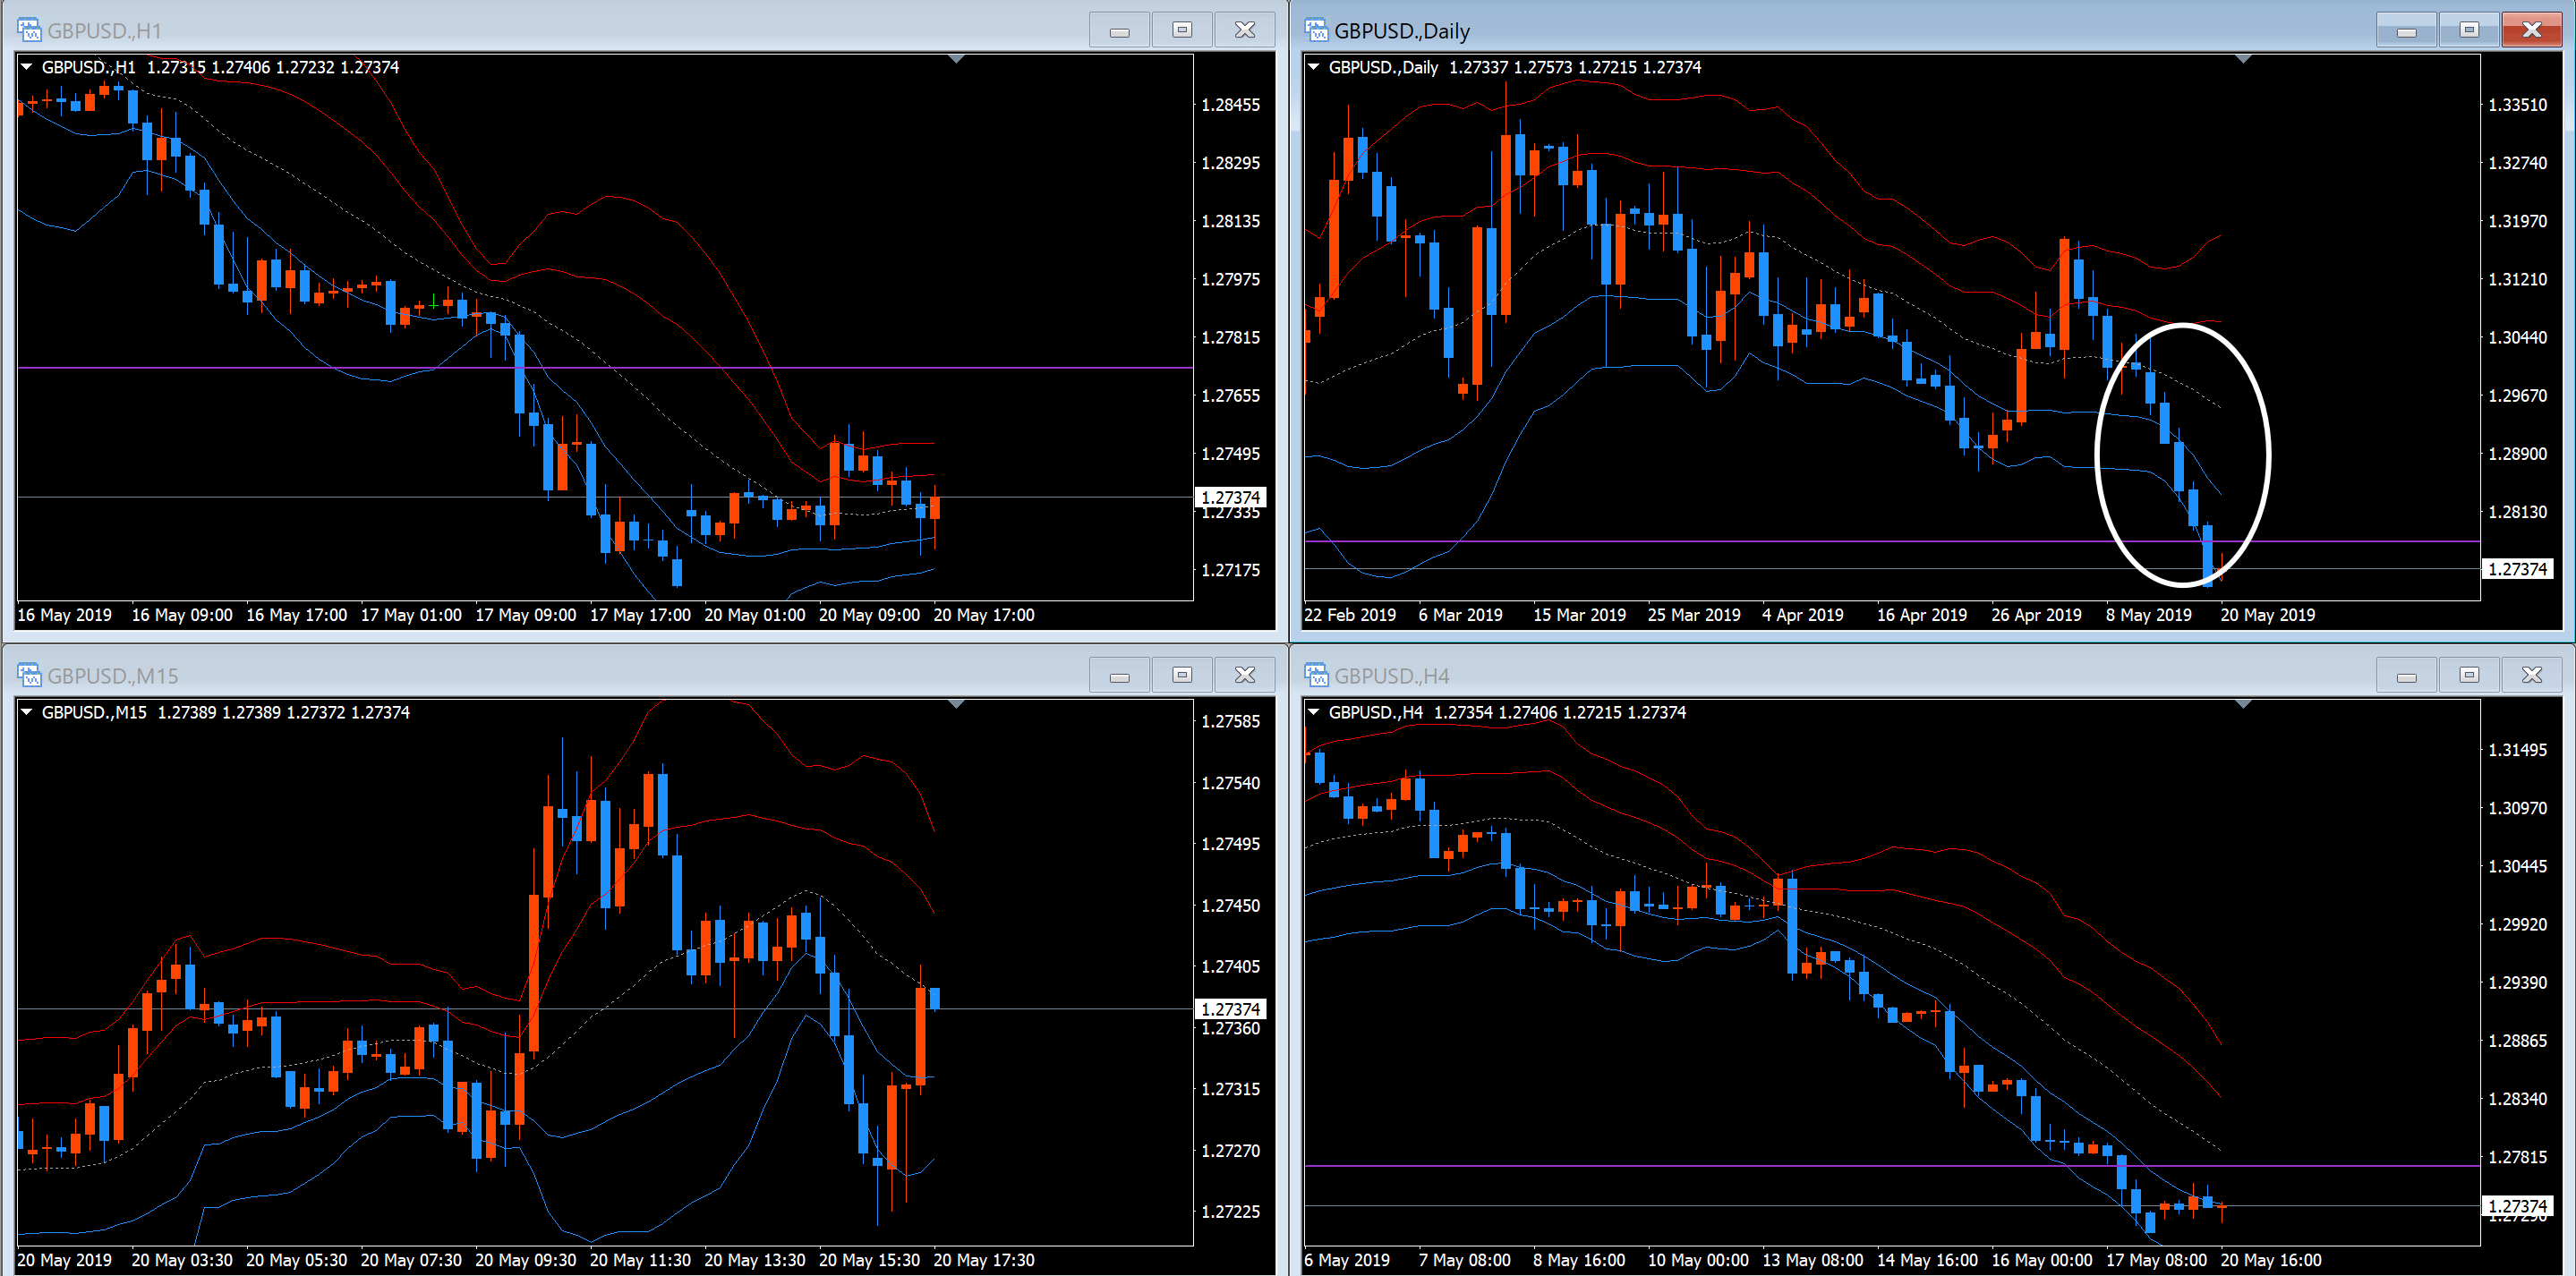Click the chart shift marker on the H1 chart
Screen dimensions: 2576x1276
pyautogui.click(x=956, y=60)
